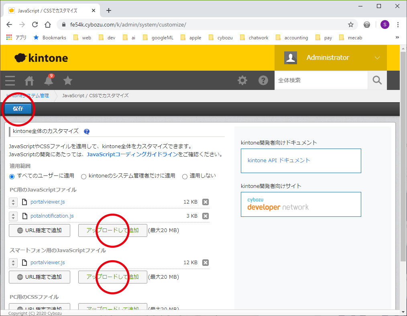Open potalnotification.js file link
This screenshot has width=407, height=316.
point(52,216)
